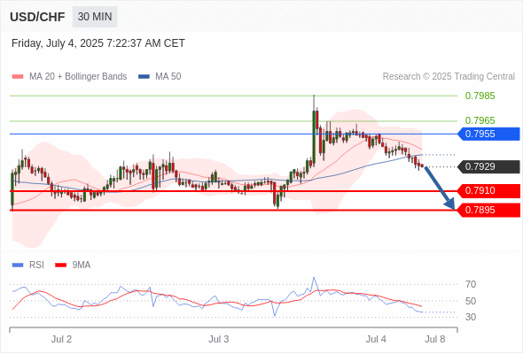Click the 0.7965 green resistance label
The width and height of the screenshot is (523, 354).
tap(480, 120)
